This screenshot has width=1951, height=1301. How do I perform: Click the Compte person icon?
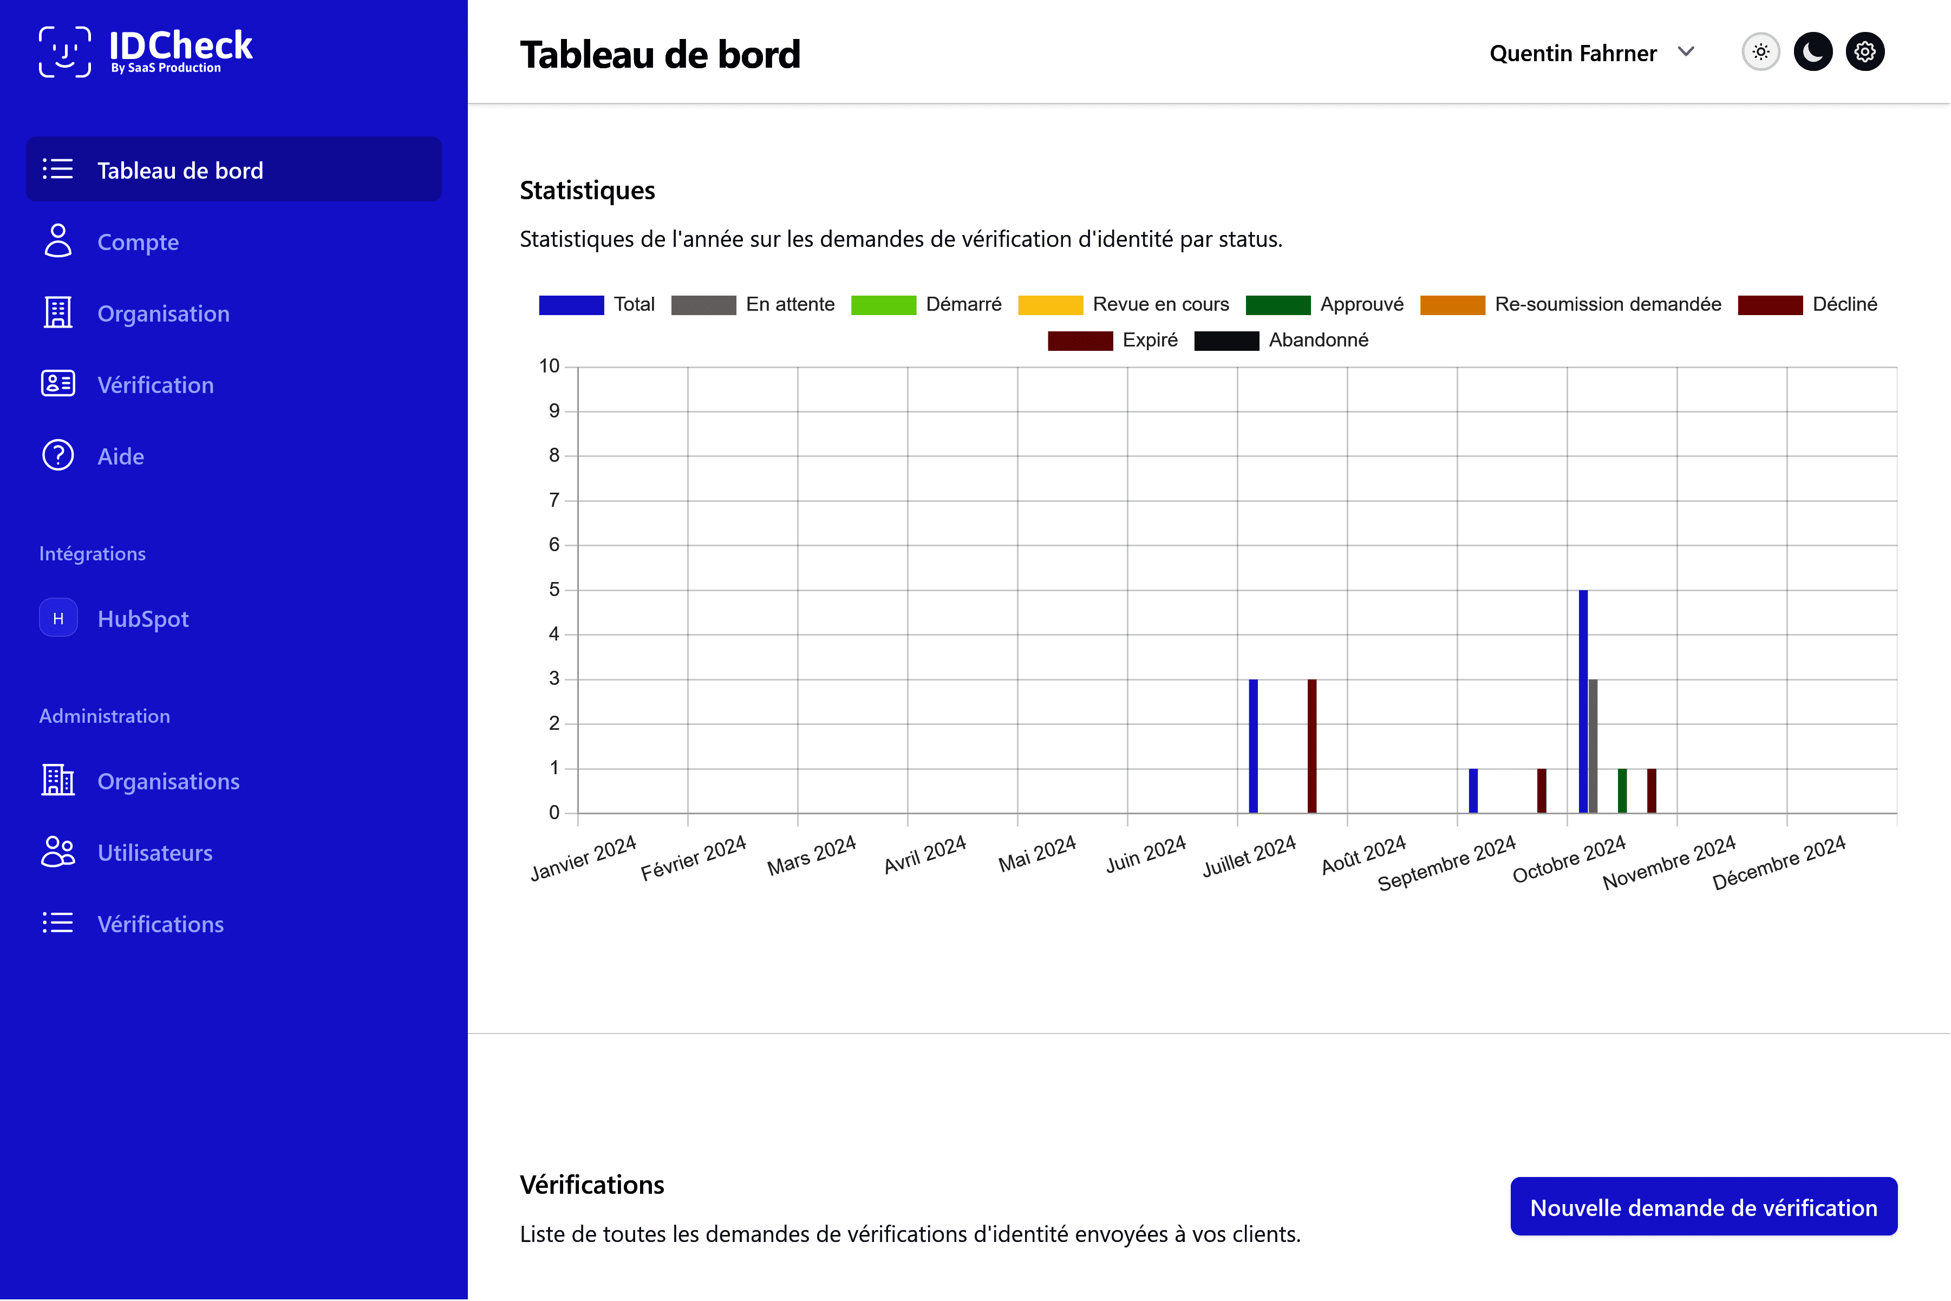pyautogui.click(x=58, y=241)
